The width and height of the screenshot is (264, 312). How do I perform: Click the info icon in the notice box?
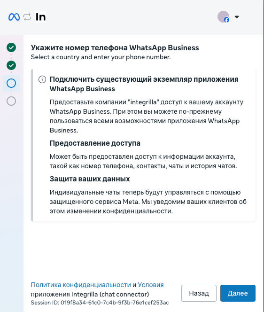42,79
